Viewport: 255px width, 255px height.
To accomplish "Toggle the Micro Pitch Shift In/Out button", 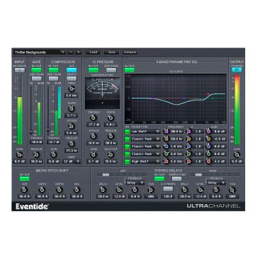I will [24, 178].
